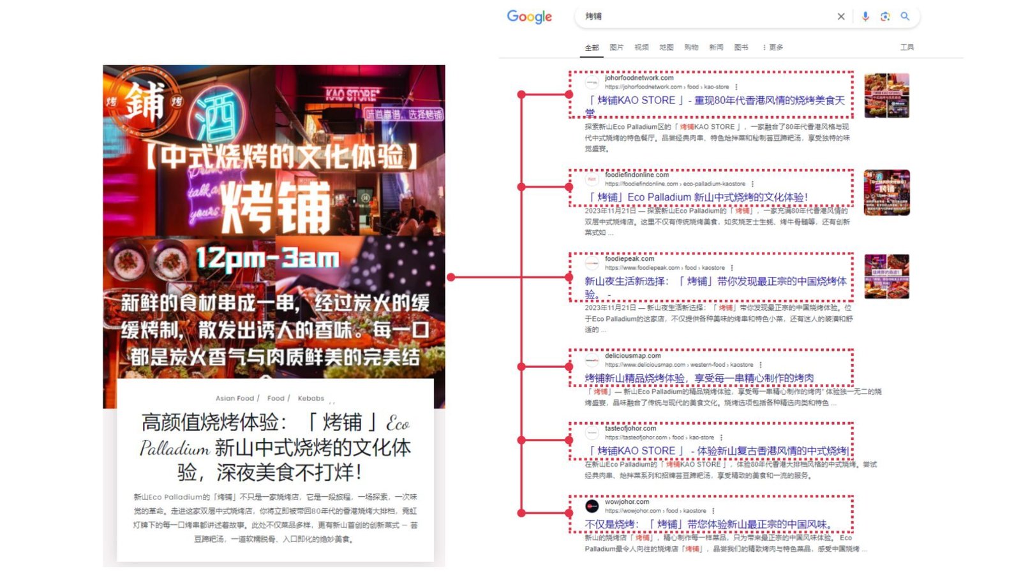Open the 工具 (Tools) filter menu
Viewport: 1021px width, 574px height.
click(x=907, y=47)
